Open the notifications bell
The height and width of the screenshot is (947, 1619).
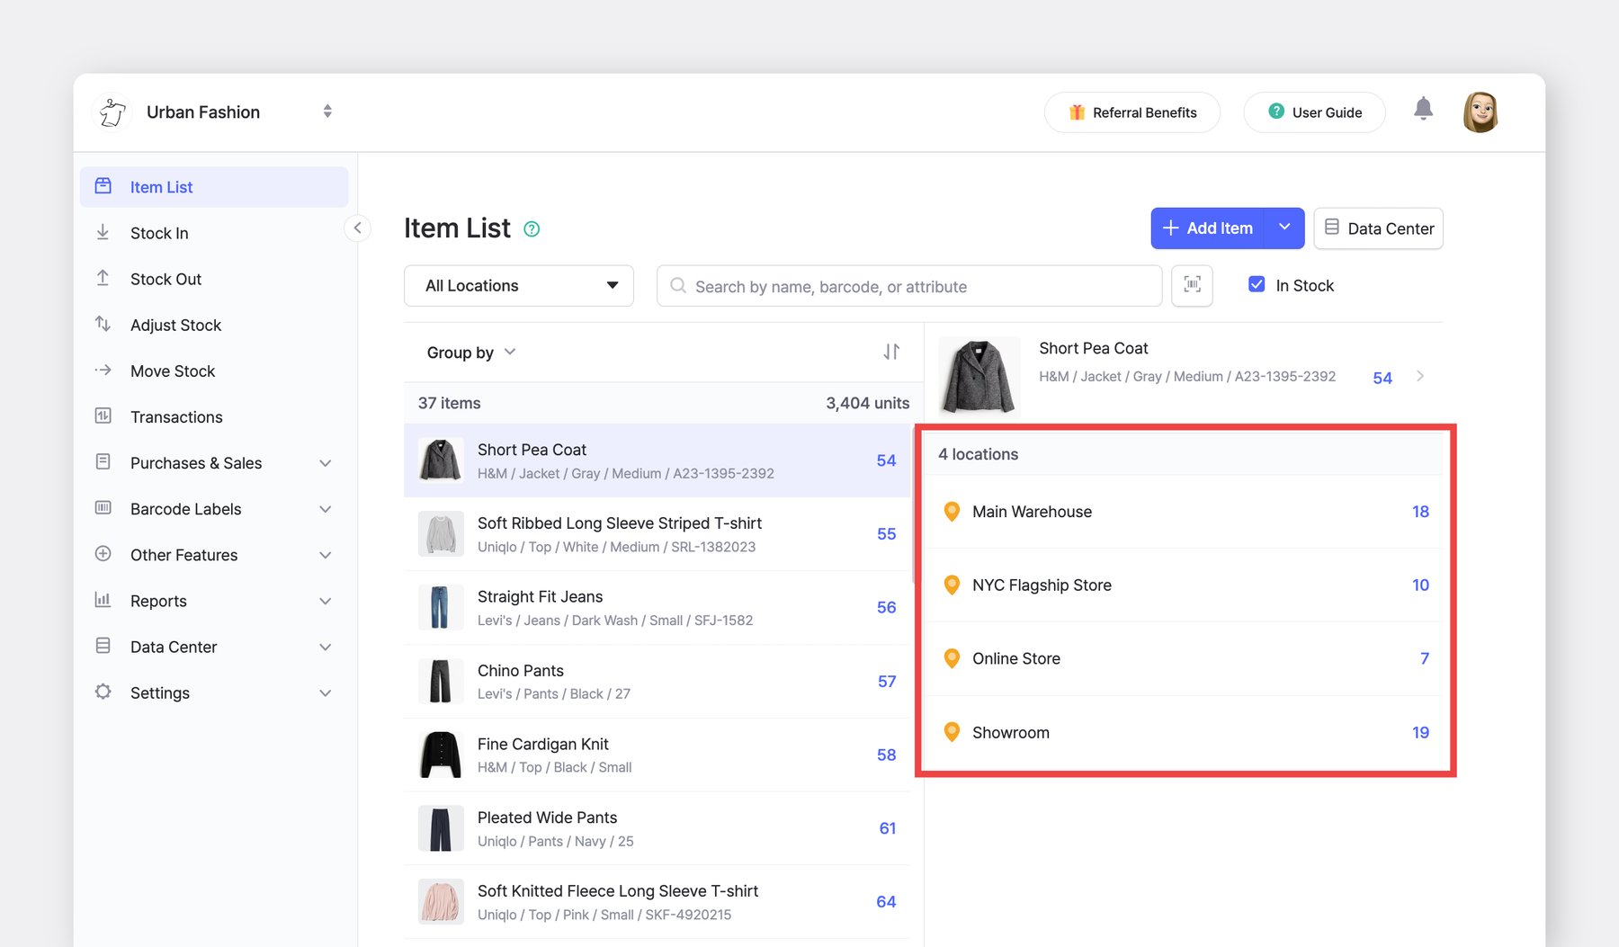tap(1423, 110)
